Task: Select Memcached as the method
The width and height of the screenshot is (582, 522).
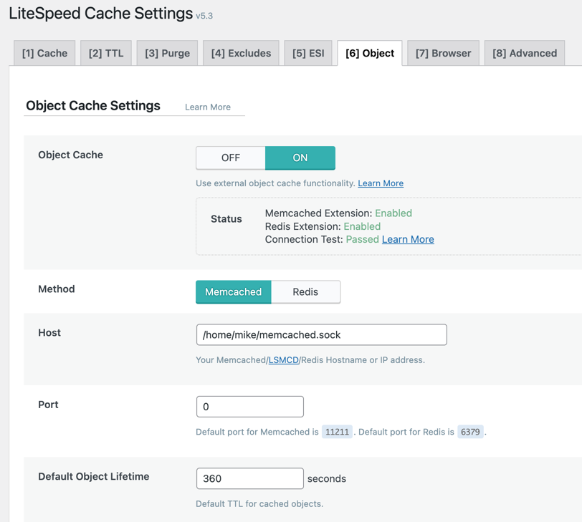Action: [234, 291]
